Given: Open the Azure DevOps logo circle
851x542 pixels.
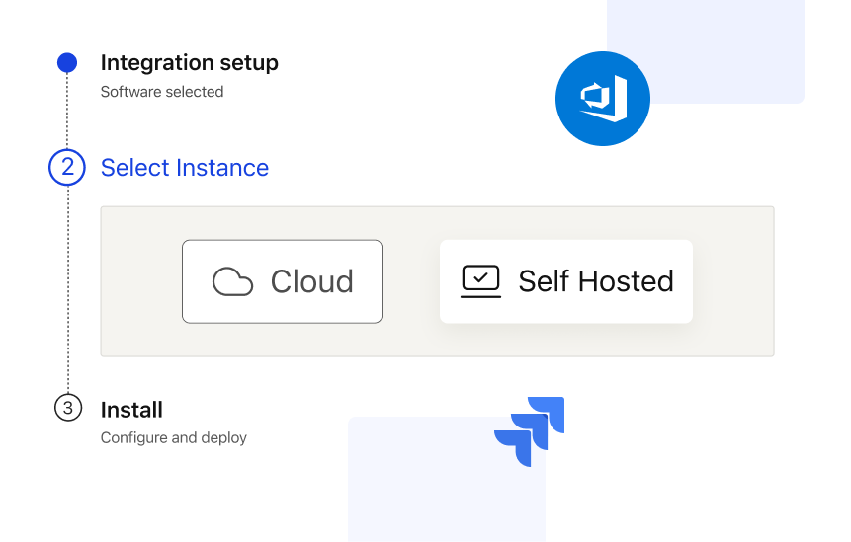Looking at the screenshot, I should [x=603, y=99].
